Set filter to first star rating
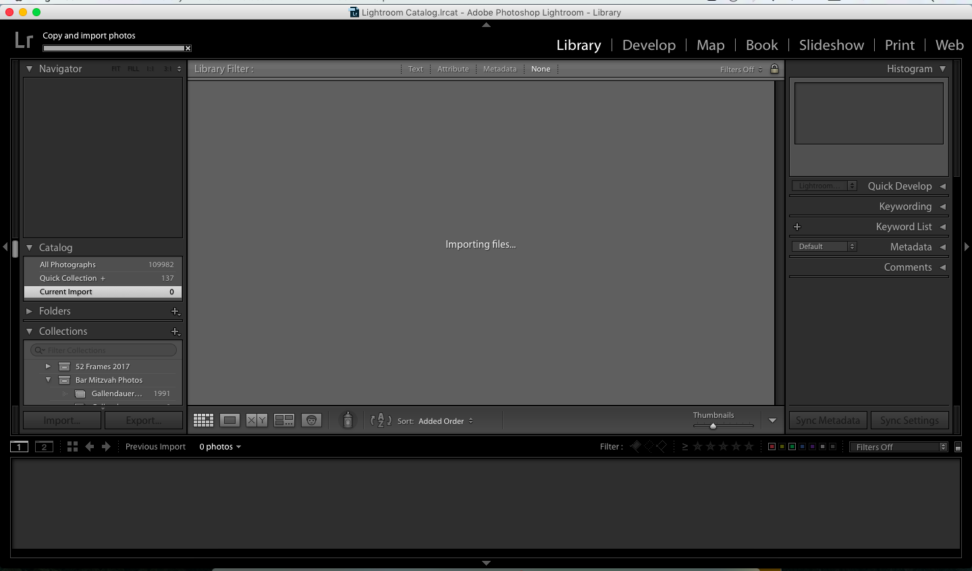 pos(698,446)
